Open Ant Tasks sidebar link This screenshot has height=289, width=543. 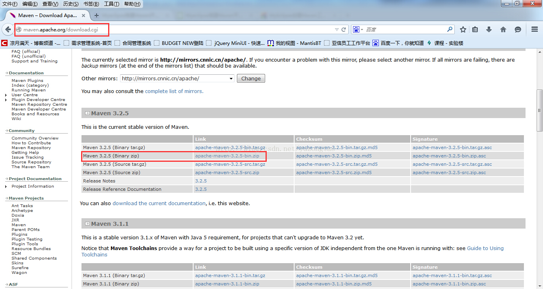[x=22, y=206]
